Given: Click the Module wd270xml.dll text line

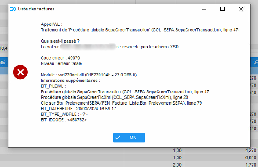Looking at the screenshot, I should pos(89,75).
